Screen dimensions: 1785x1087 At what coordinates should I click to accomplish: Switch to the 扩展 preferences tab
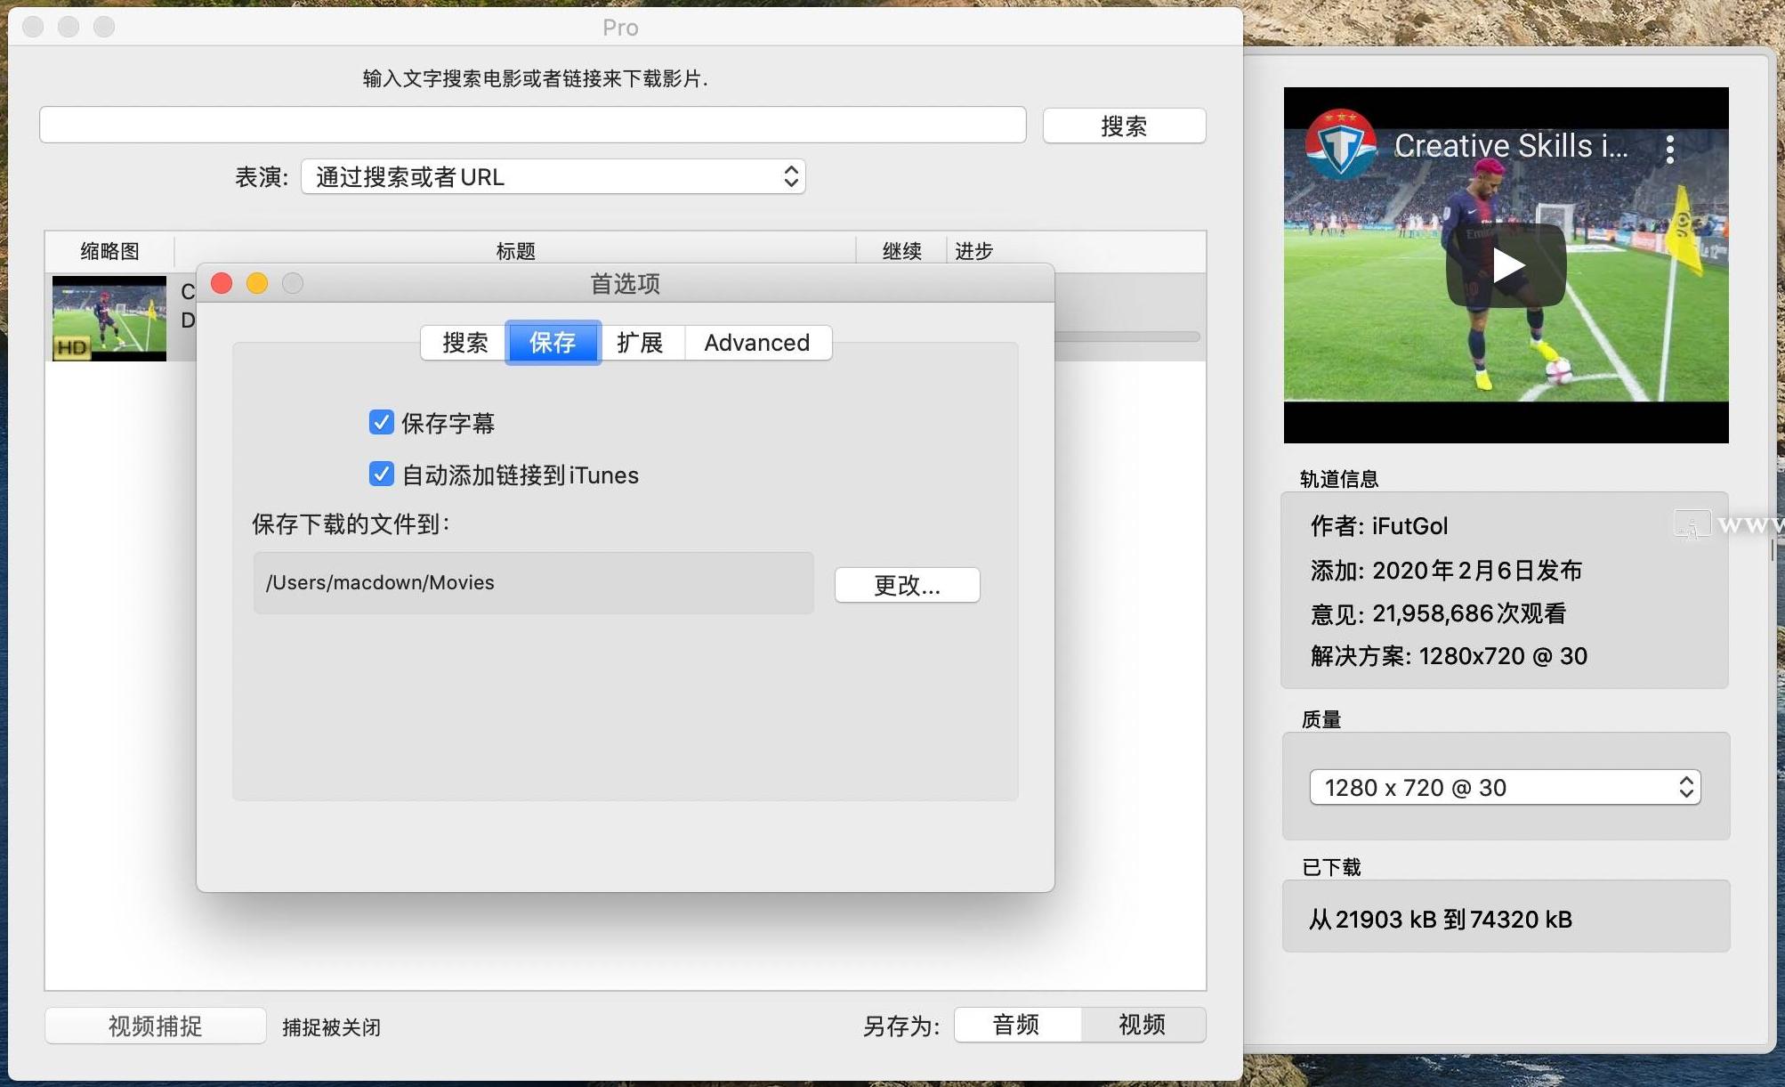[640, 343]
